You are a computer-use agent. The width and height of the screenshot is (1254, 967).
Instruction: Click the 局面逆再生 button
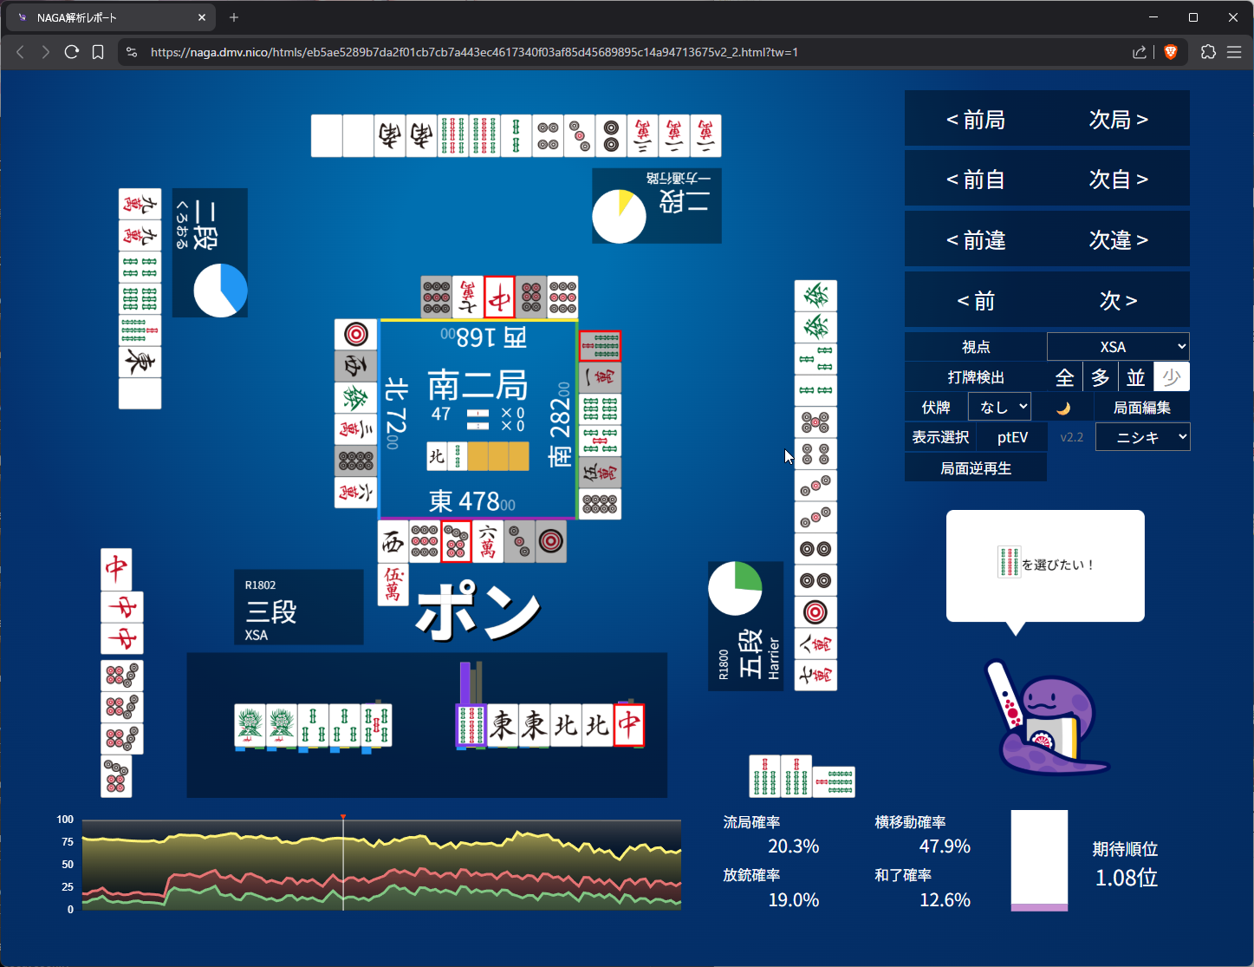(976, 468)
